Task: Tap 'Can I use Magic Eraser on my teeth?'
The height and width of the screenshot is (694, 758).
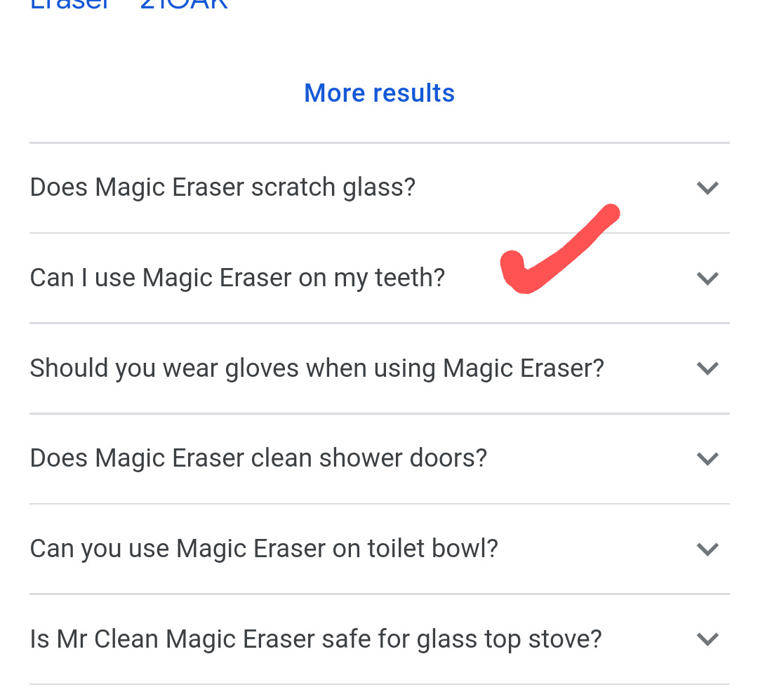Action: tap(237, 278)
